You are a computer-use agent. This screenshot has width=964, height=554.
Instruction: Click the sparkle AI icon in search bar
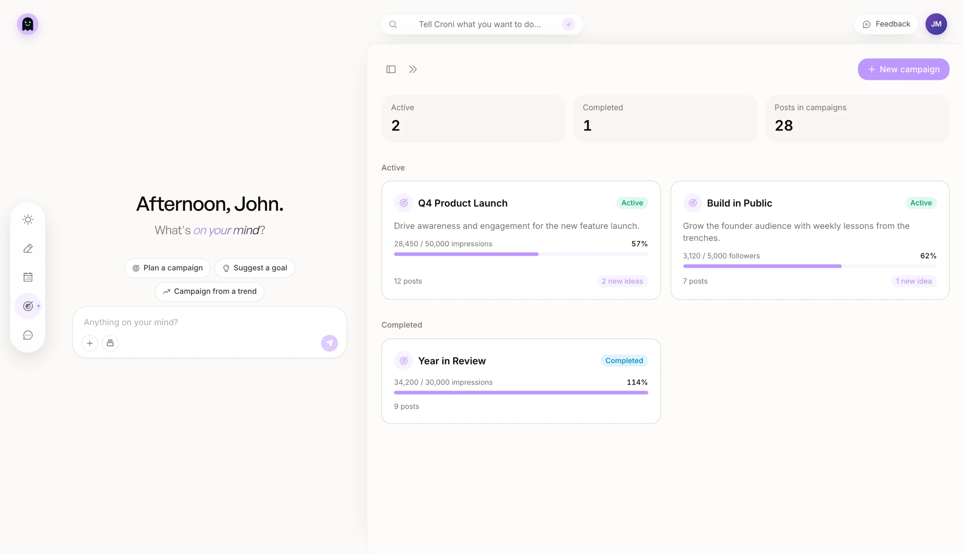tap(569, 24)
